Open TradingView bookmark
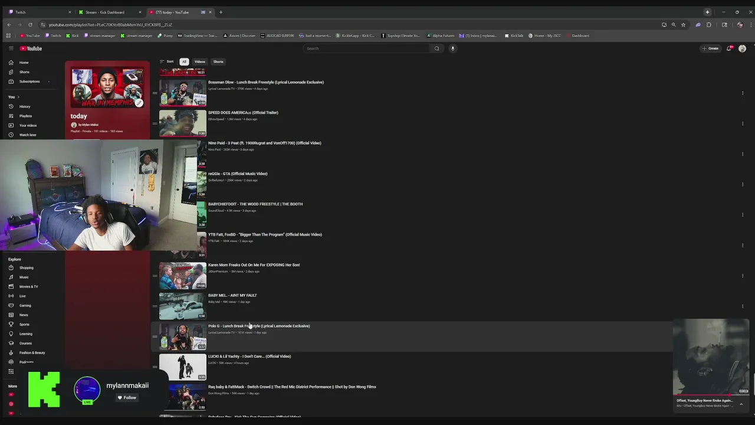Screen dimensions: 755x425 point(197,35)
